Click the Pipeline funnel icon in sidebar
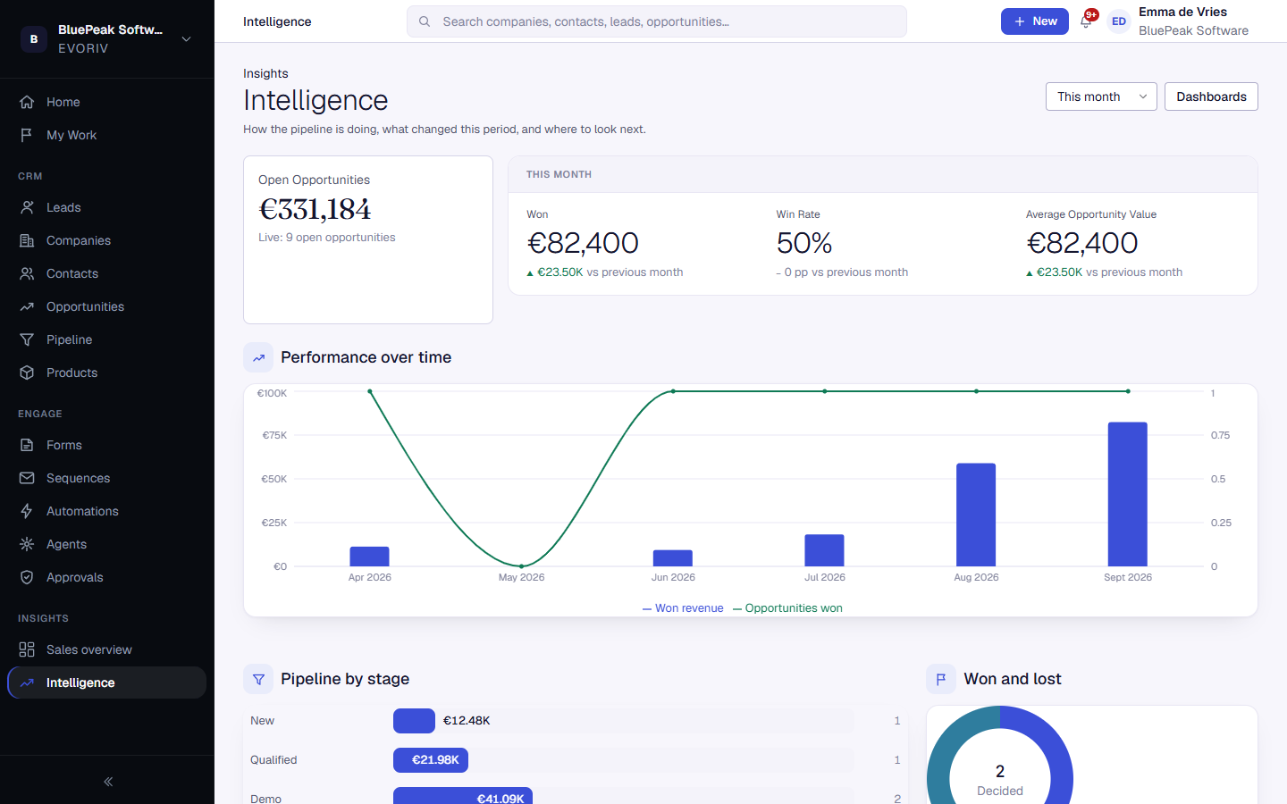1287x804 pixels. tap(27, 339)
